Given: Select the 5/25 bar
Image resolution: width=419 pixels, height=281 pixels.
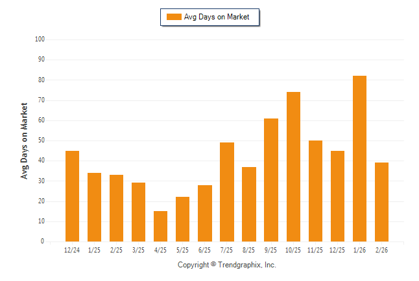Looking at the screenshot, I should [x=183, y=219].
